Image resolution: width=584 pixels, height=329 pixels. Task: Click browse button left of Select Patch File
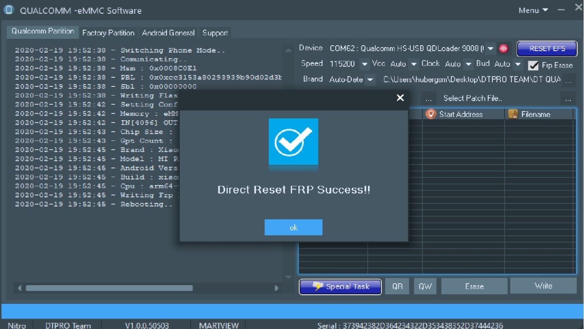pyautogui.click(x=428, y=98)
